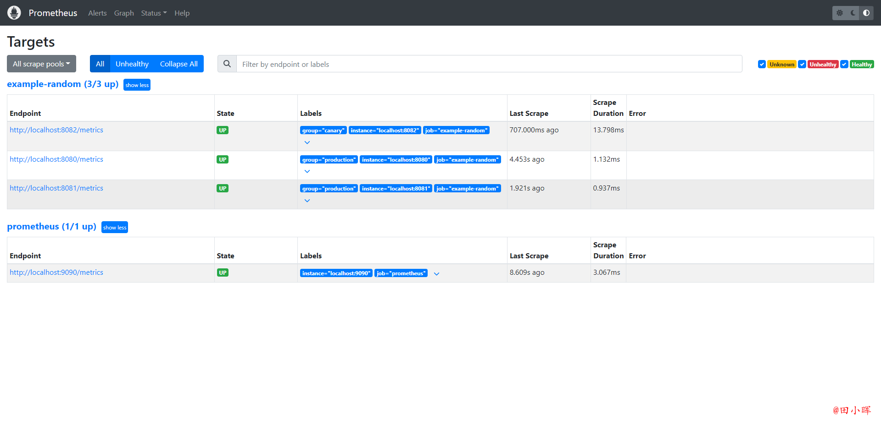Click the instance="localhost:8081" label badge
The image size is (881, 425).
click(x=396, y=189)
